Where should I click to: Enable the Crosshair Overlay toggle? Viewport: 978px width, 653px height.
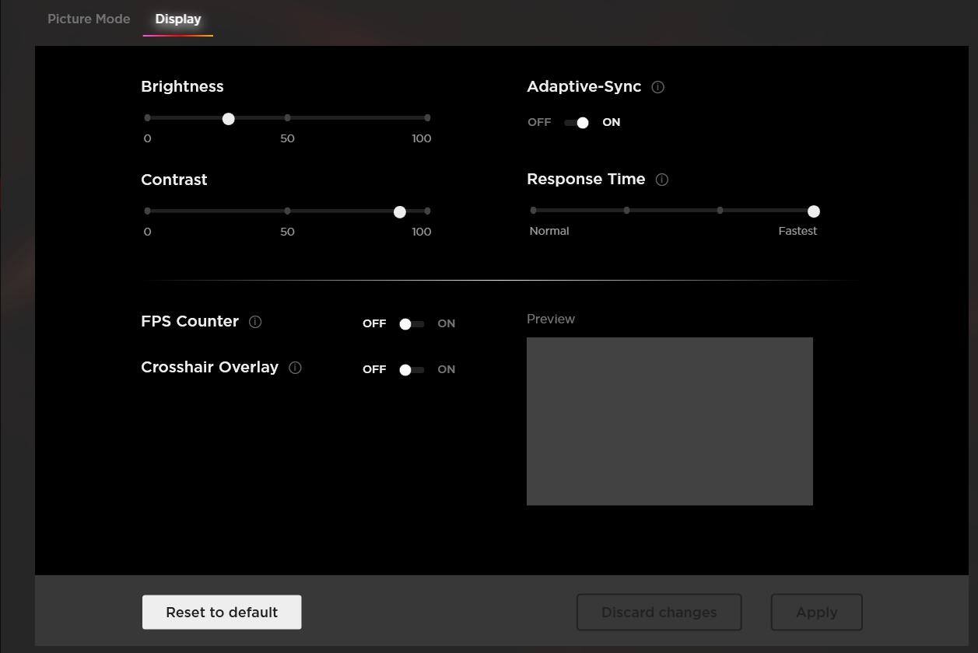click(412, 370)
